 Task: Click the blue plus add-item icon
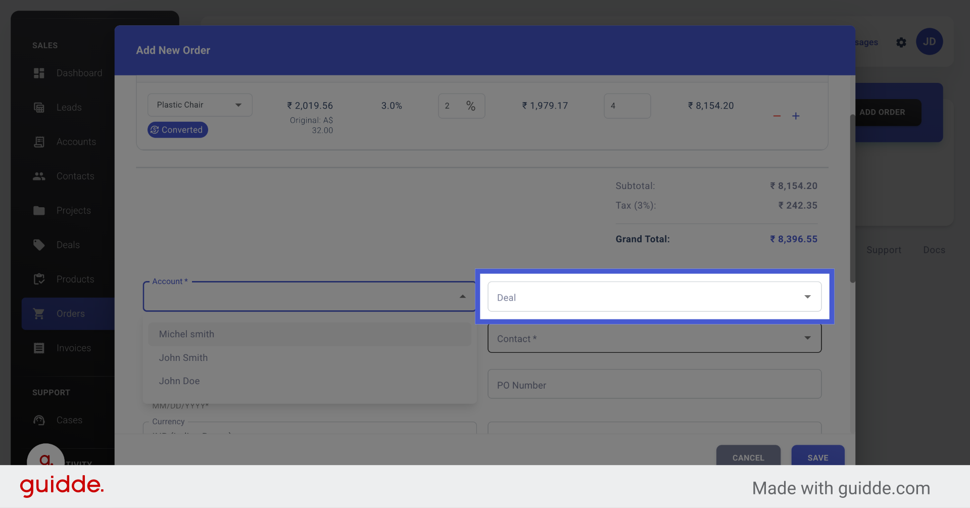[x=796, y=116]
